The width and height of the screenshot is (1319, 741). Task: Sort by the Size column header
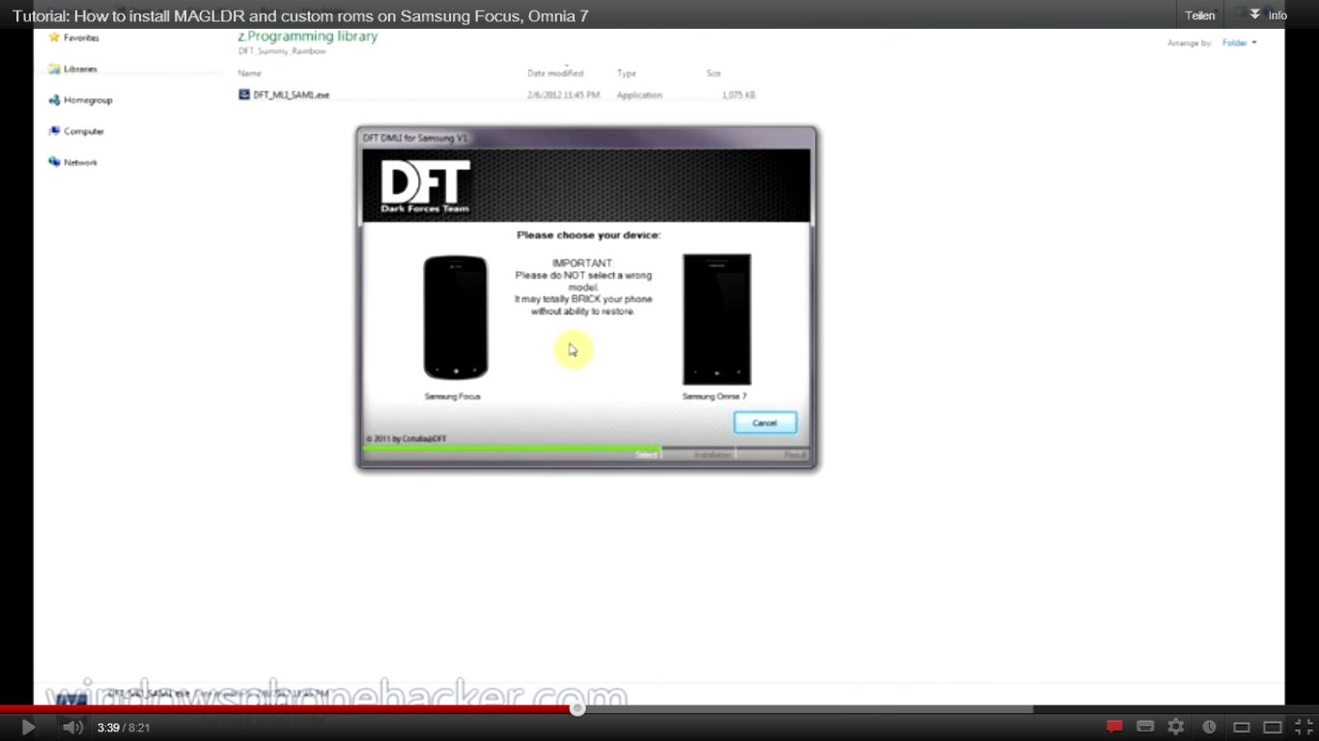(714, 73)
